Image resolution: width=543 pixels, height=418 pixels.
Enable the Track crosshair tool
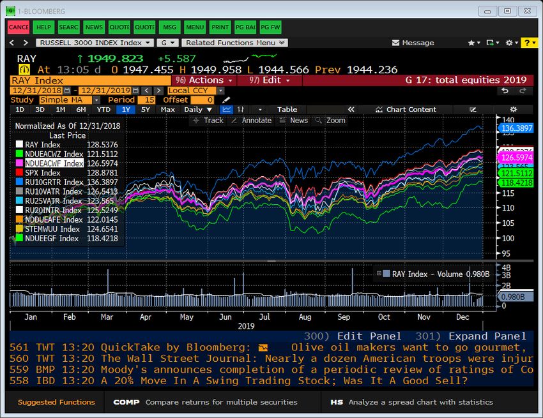coord(208,121)
